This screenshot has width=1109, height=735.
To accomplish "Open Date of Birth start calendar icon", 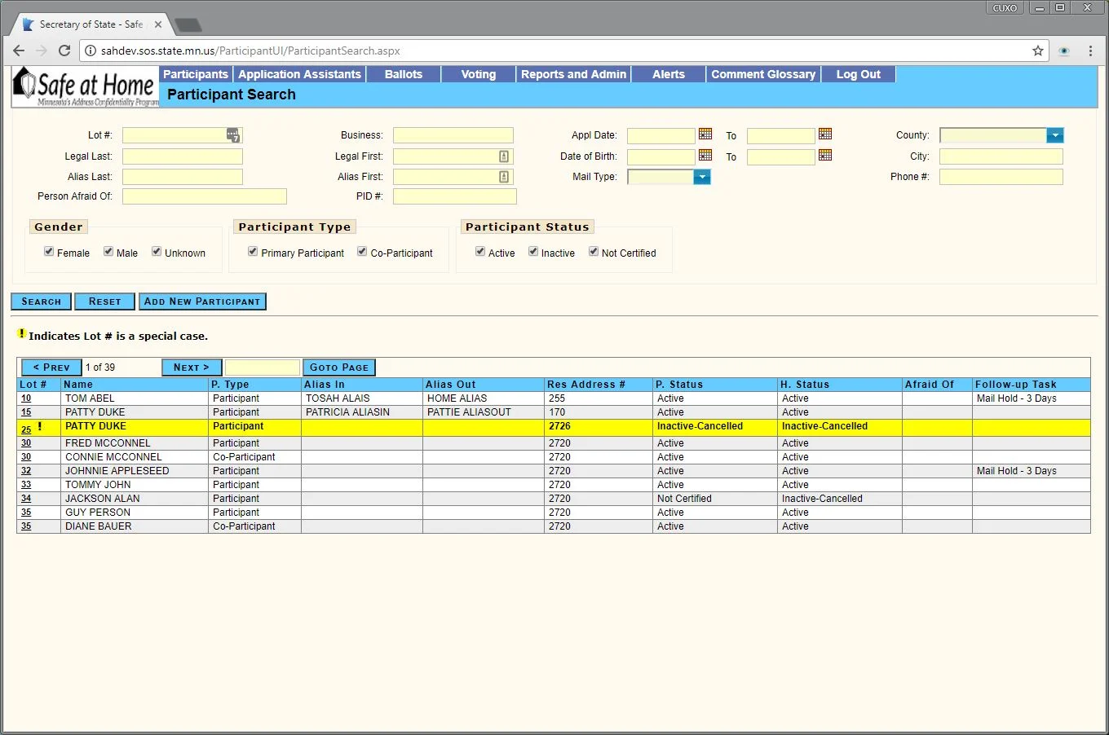I will [705, 155].
